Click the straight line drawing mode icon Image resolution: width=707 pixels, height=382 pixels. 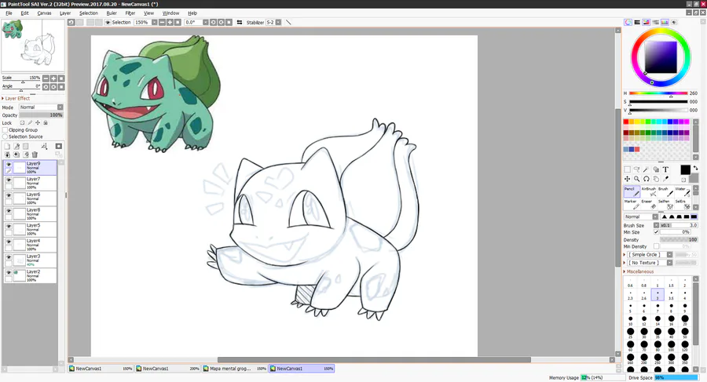288,22
